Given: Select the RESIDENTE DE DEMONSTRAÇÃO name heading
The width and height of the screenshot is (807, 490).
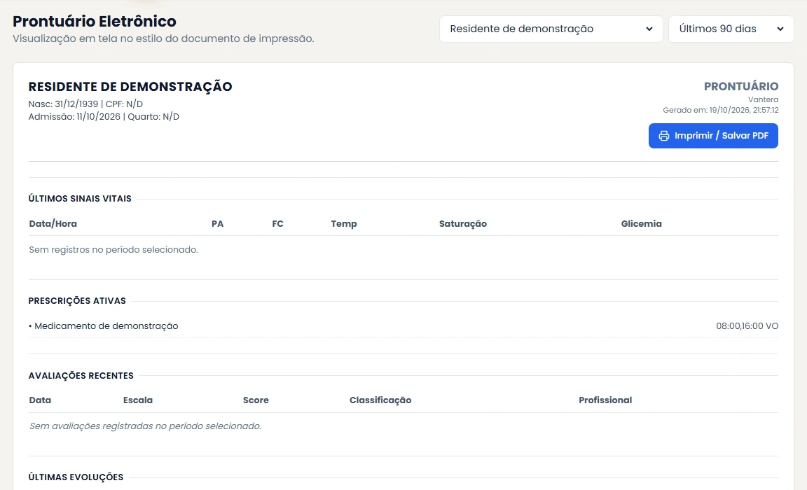Looking at the screenshot, I should tap(130, 86).
